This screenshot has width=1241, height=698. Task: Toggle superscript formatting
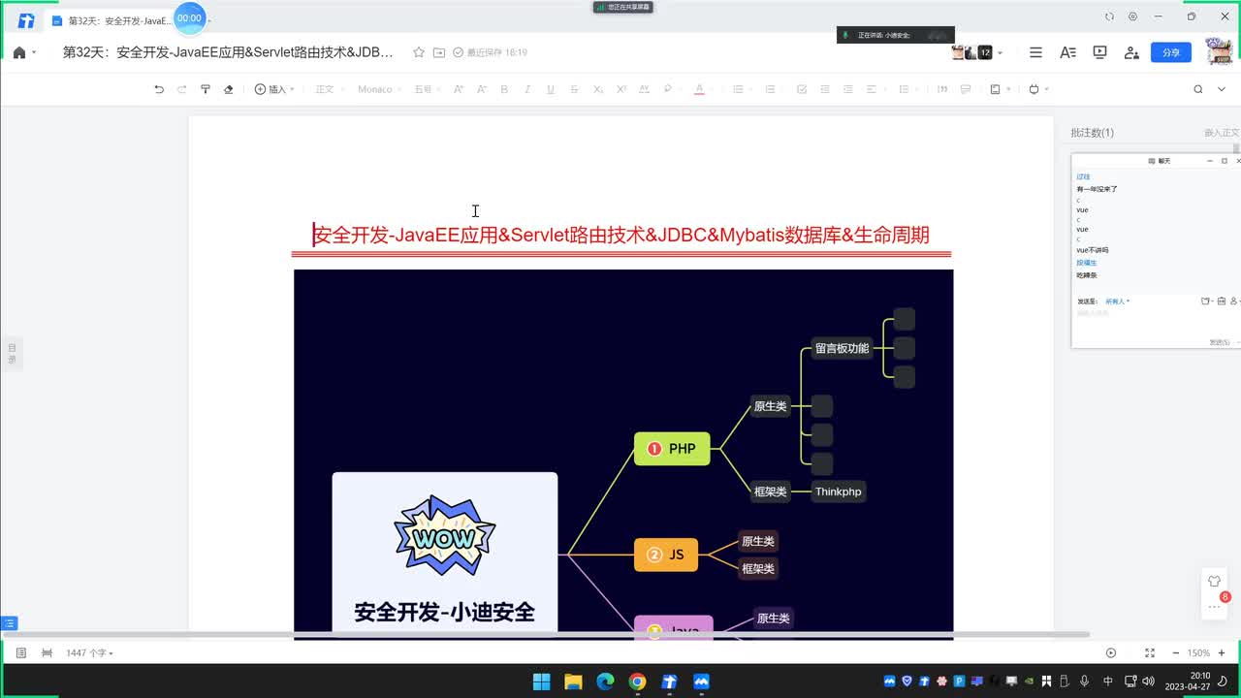pyautogui.click(x=621, y=89)
